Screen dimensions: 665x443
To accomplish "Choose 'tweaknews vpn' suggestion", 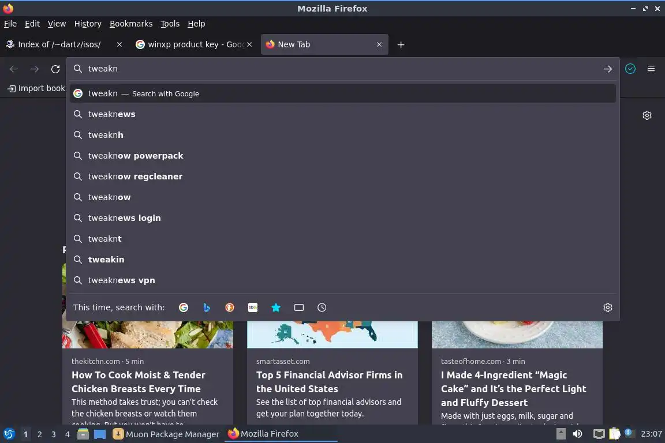I will [x=343, y=280].
